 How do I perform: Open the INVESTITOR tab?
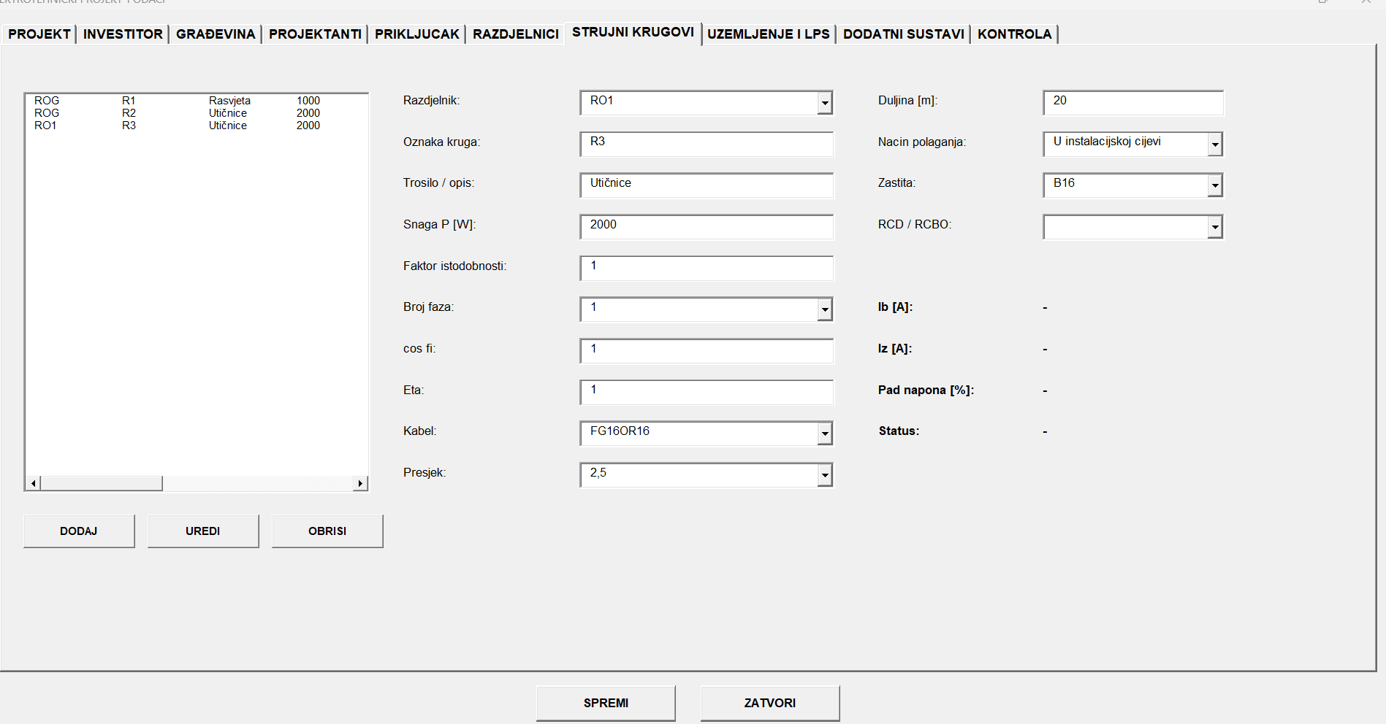(123, 34)
